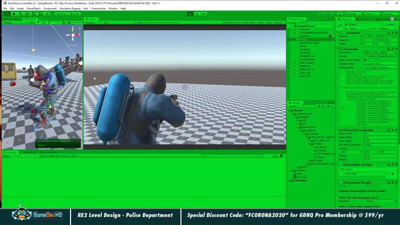Select EventSystem in Hierarchy

pyautogui.click(x=307, y=59)
